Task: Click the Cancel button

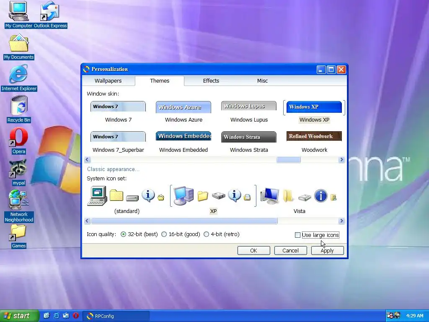Action: click(291, 251)
